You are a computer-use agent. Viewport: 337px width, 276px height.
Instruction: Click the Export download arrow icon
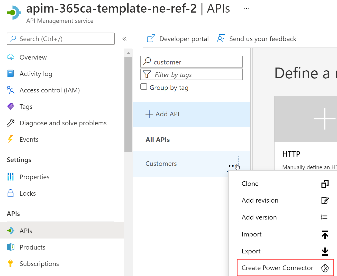tap(325, 252)
